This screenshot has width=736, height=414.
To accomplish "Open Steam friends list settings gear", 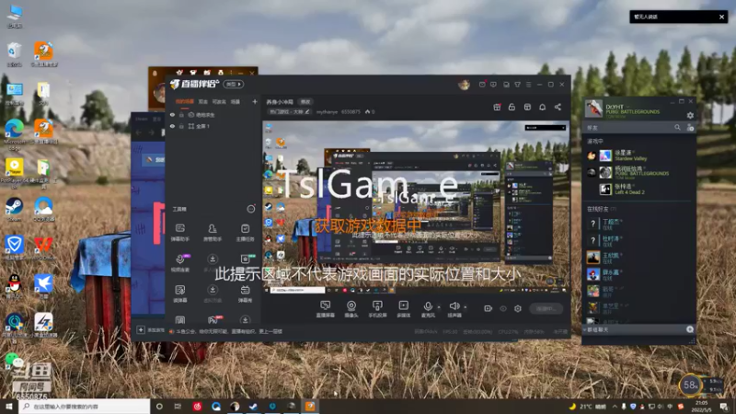I will 690,116.
